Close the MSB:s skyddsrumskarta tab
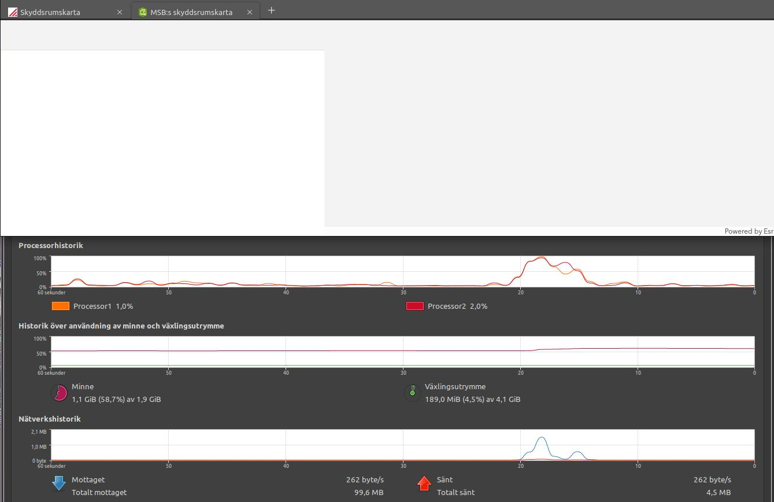Screen dimensions: 774x502 [x=250, y=12]
